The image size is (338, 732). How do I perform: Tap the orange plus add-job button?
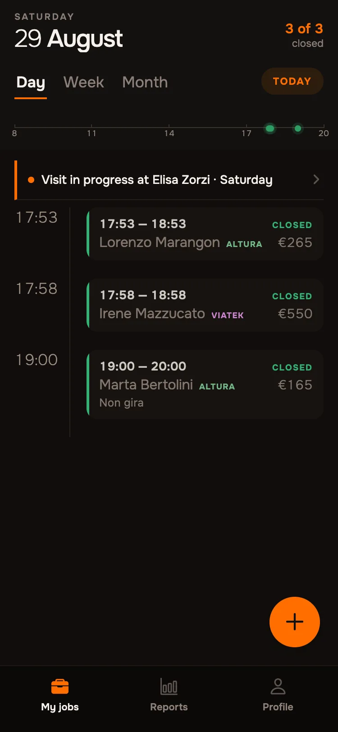coord(295,622)
